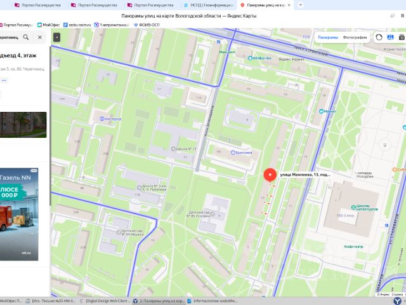406x305 pixels.
Task: Open the more options ellipsis under the address
Action: (x=4, y=81)
